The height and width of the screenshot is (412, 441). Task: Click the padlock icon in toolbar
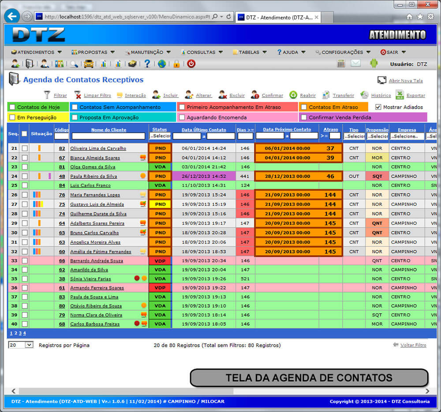tap(176, 63)
